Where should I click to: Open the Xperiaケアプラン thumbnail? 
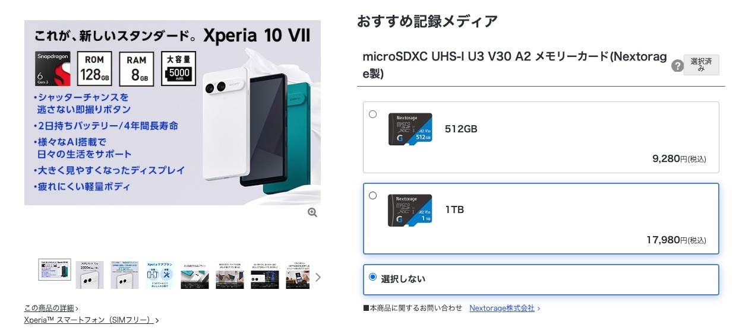(160, 275)
